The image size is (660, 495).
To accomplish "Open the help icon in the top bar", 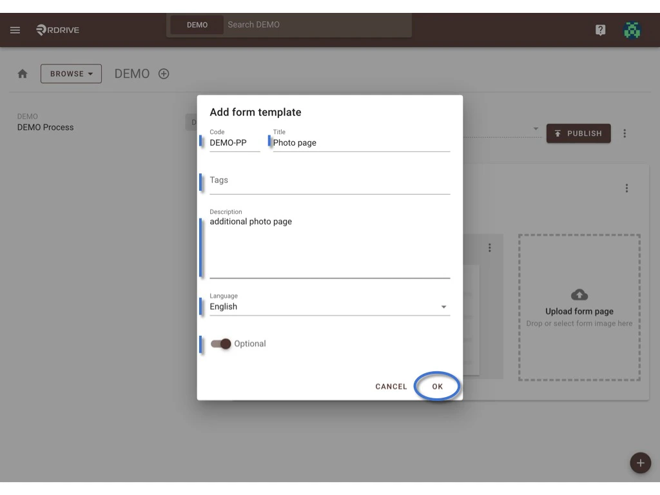I will click(600, 30).
